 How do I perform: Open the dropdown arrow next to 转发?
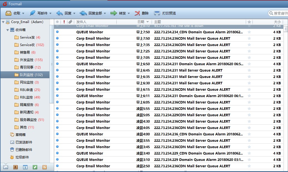[x=129, y=13]
